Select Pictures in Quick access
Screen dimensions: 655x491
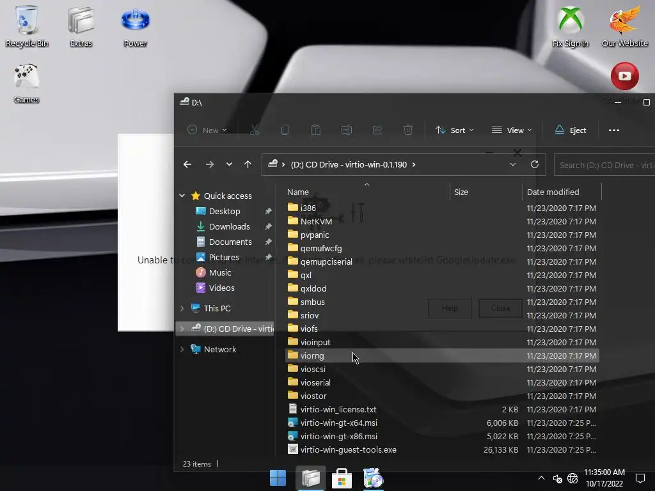(224, 257)
